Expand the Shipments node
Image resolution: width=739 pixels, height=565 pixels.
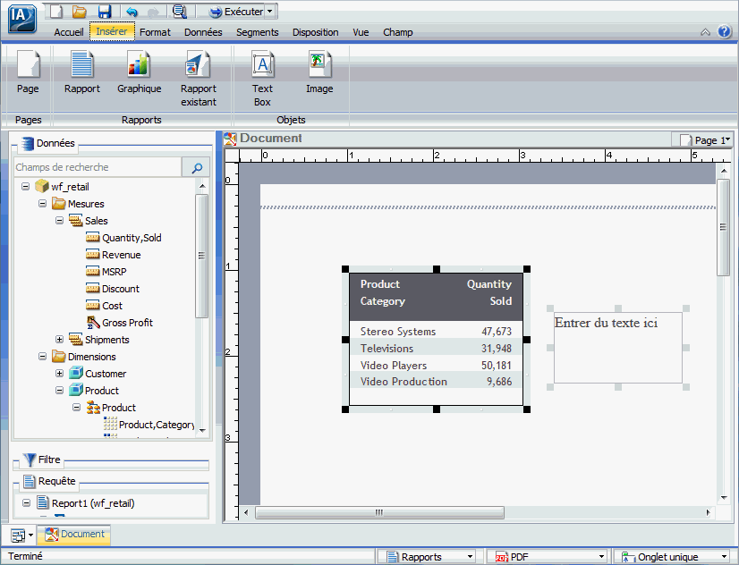click(59, 339)
